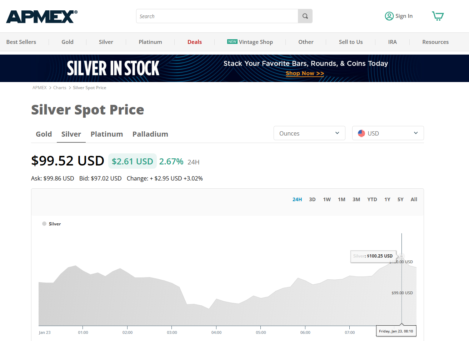Image resolution: width=469 pixels, height=341 pixels.
Task: Click the Shop Now link in banner
Action: (x=305, y=73)
